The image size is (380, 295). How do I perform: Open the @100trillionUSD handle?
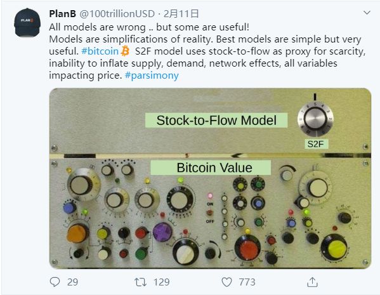point(117,14)
